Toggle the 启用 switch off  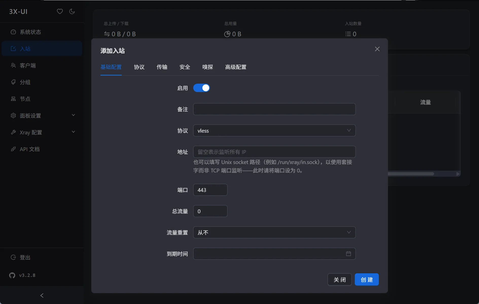coord(202,88)
